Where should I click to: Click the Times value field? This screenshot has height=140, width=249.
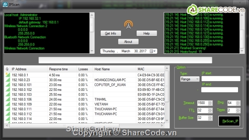[x=232, y=110]
